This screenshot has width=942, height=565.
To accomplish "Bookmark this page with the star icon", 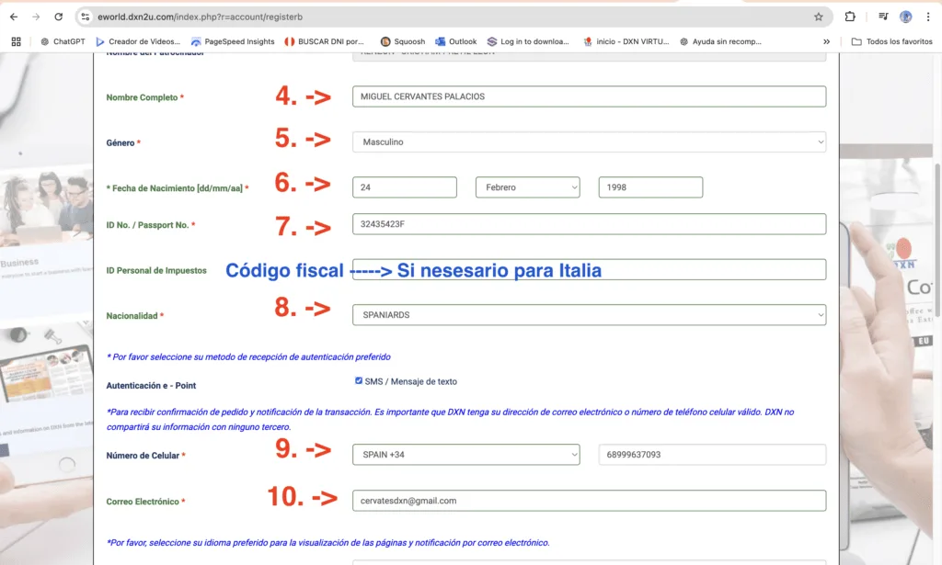I will [818, 17].
